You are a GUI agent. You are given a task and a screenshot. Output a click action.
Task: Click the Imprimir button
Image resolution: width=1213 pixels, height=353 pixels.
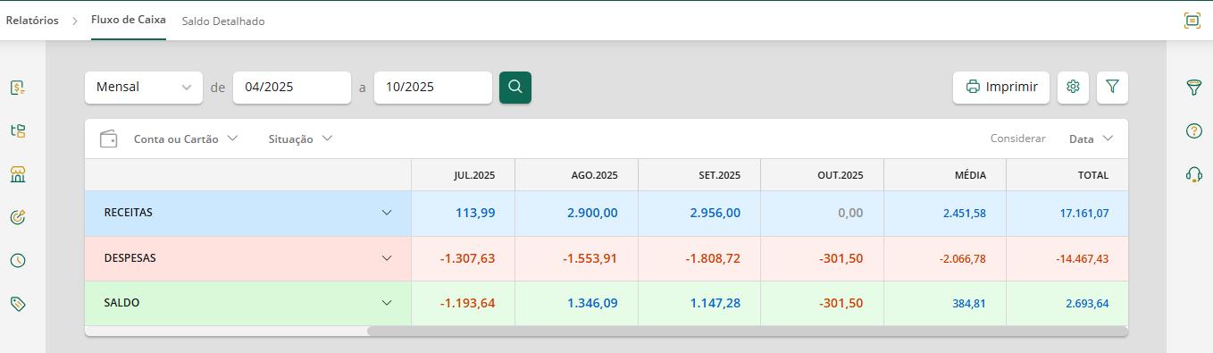coord(1001,87)
